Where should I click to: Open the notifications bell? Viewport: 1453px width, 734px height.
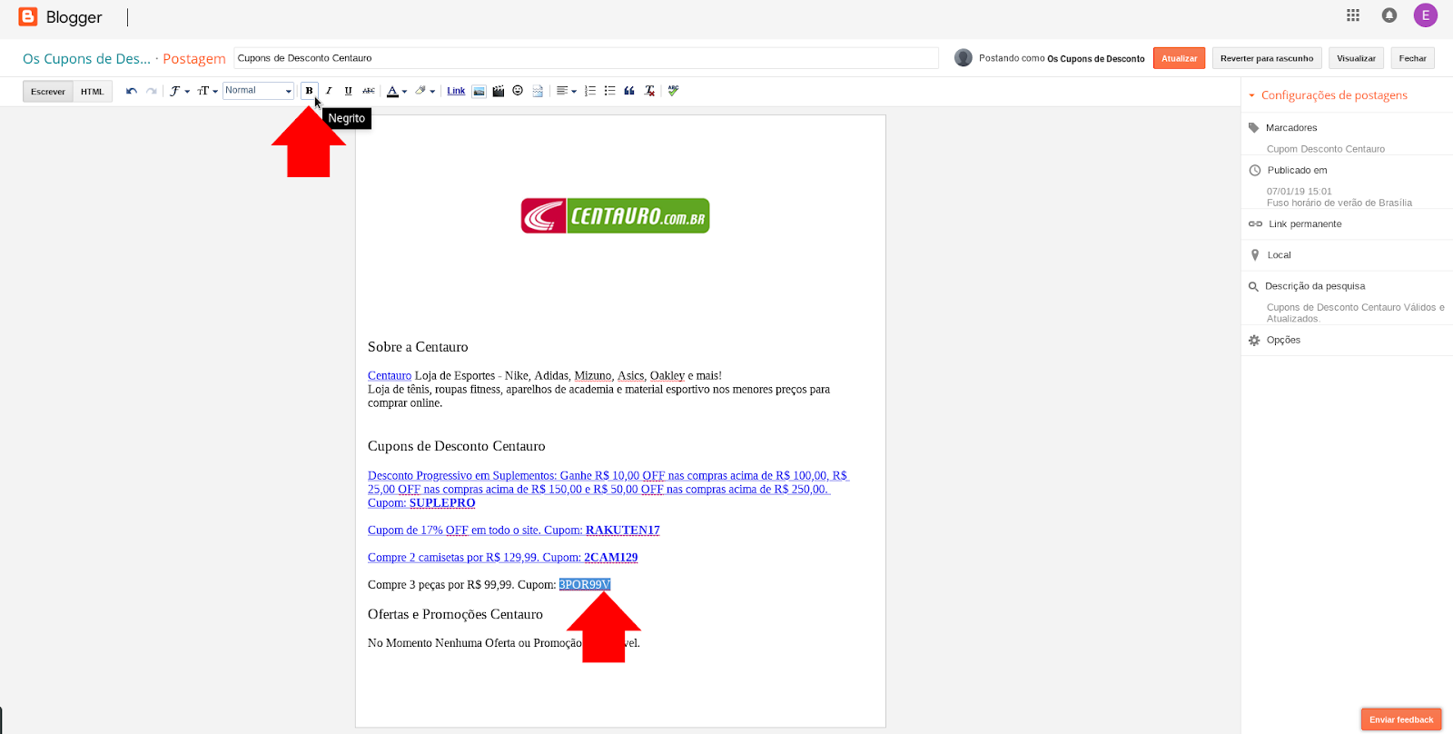coord(1389,15)
